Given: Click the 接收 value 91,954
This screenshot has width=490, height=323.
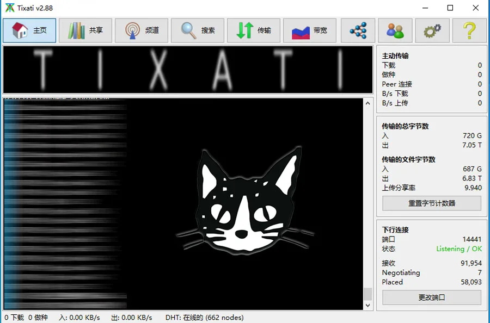Looking at the screenshot, I should (x=471, y=263).
